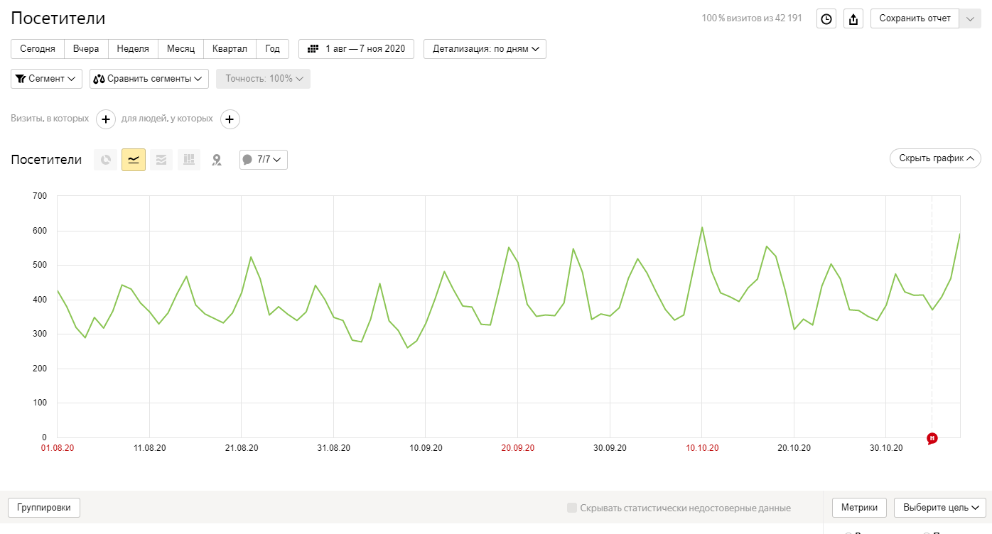
Task: Open the Детализация: по дням dropdown
Action: (485, 49)
